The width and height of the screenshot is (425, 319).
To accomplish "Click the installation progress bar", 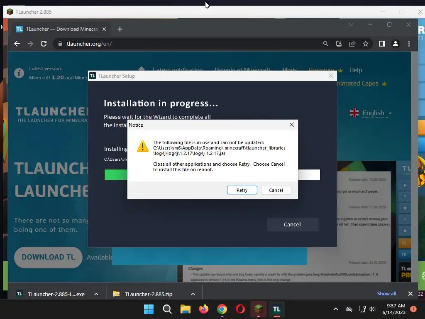I will 212,175.
